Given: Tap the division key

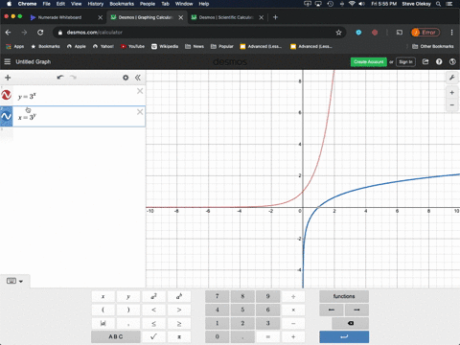Looking at the screenshot, I should (293, 296).
